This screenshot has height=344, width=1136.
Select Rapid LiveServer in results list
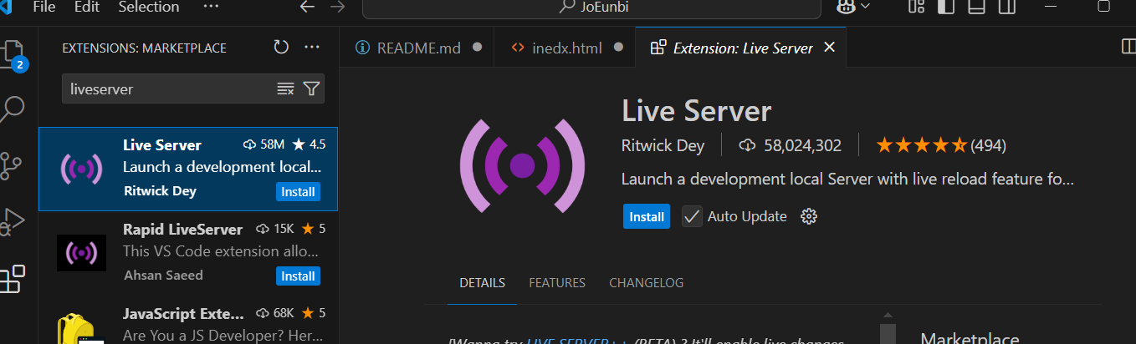(x=188, y=252)
